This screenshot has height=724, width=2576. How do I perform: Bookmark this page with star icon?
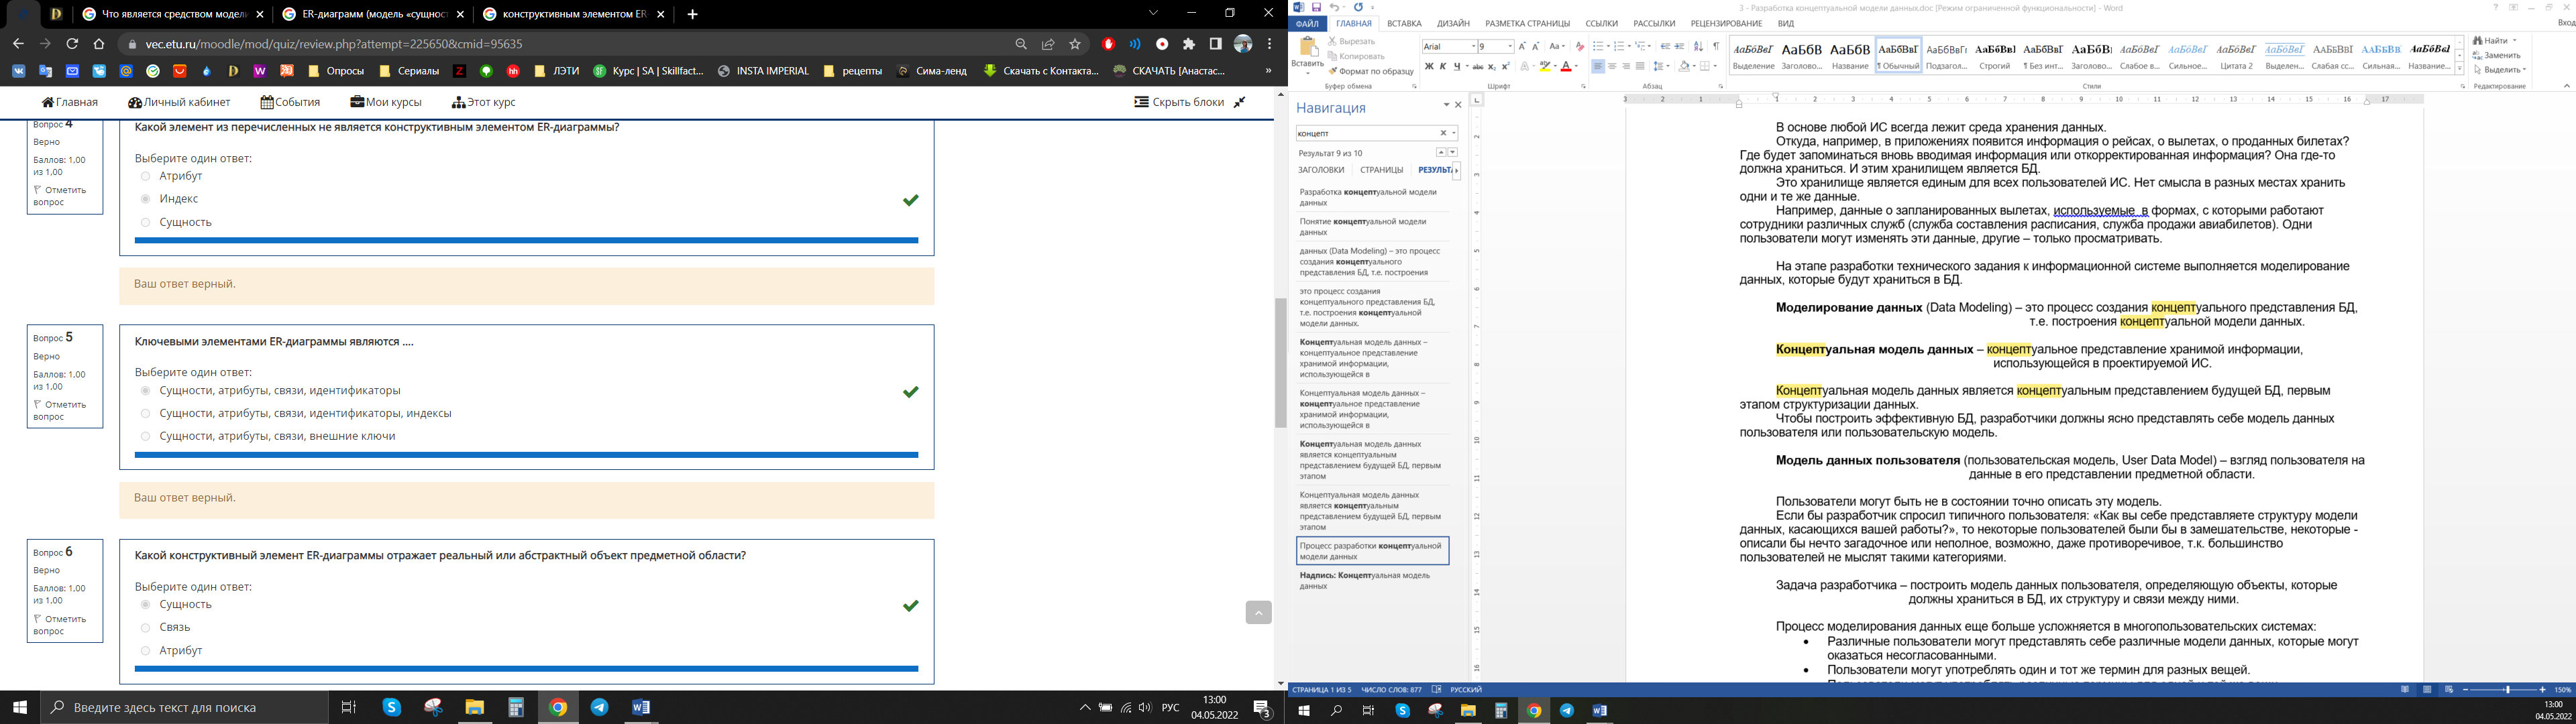pyautogui.click(x=1075, y=44)
